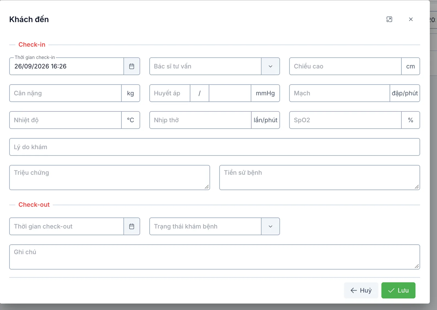Focus the Mạch pulse field
437x310 pixels.
339,93
